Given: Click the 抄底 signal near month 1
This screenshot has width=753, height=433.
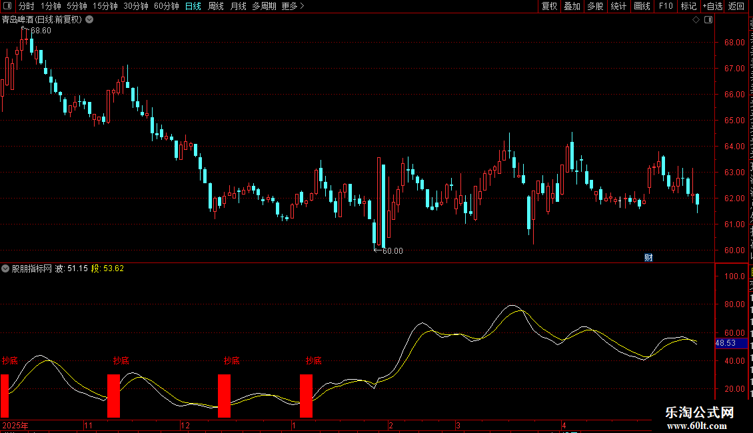Looking at the screenshot, I should tap(314, 360).
